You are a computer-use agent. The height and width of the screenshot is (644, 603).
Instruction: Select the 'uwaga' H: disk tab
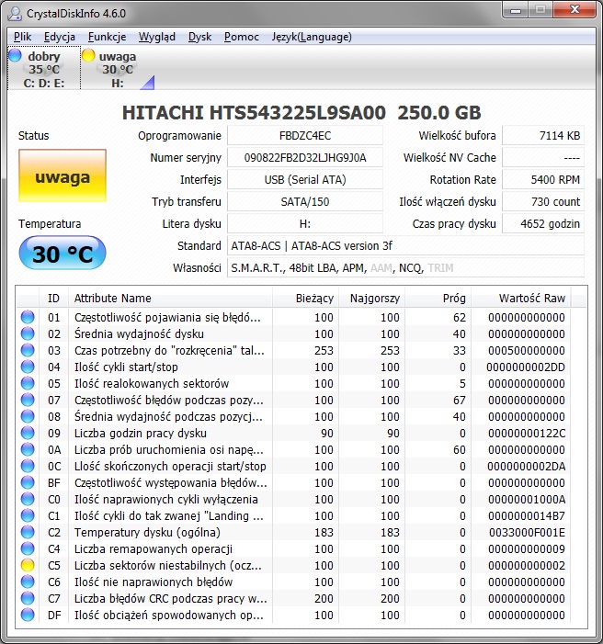pos(118,68)
